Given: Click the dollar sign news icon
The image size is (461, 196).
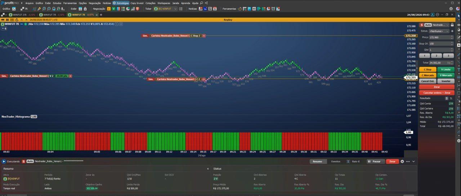Looking at the screenshot, I should coord(215,9).
